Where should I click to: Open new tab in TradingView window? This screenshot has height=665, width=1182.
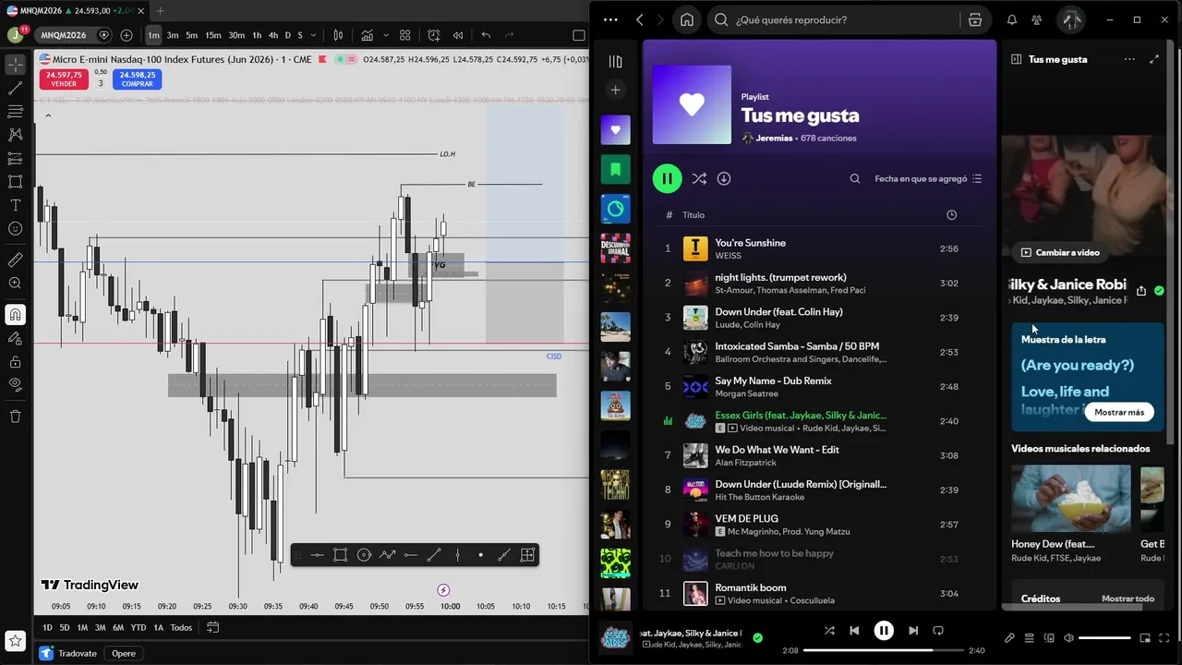(159, 10)
